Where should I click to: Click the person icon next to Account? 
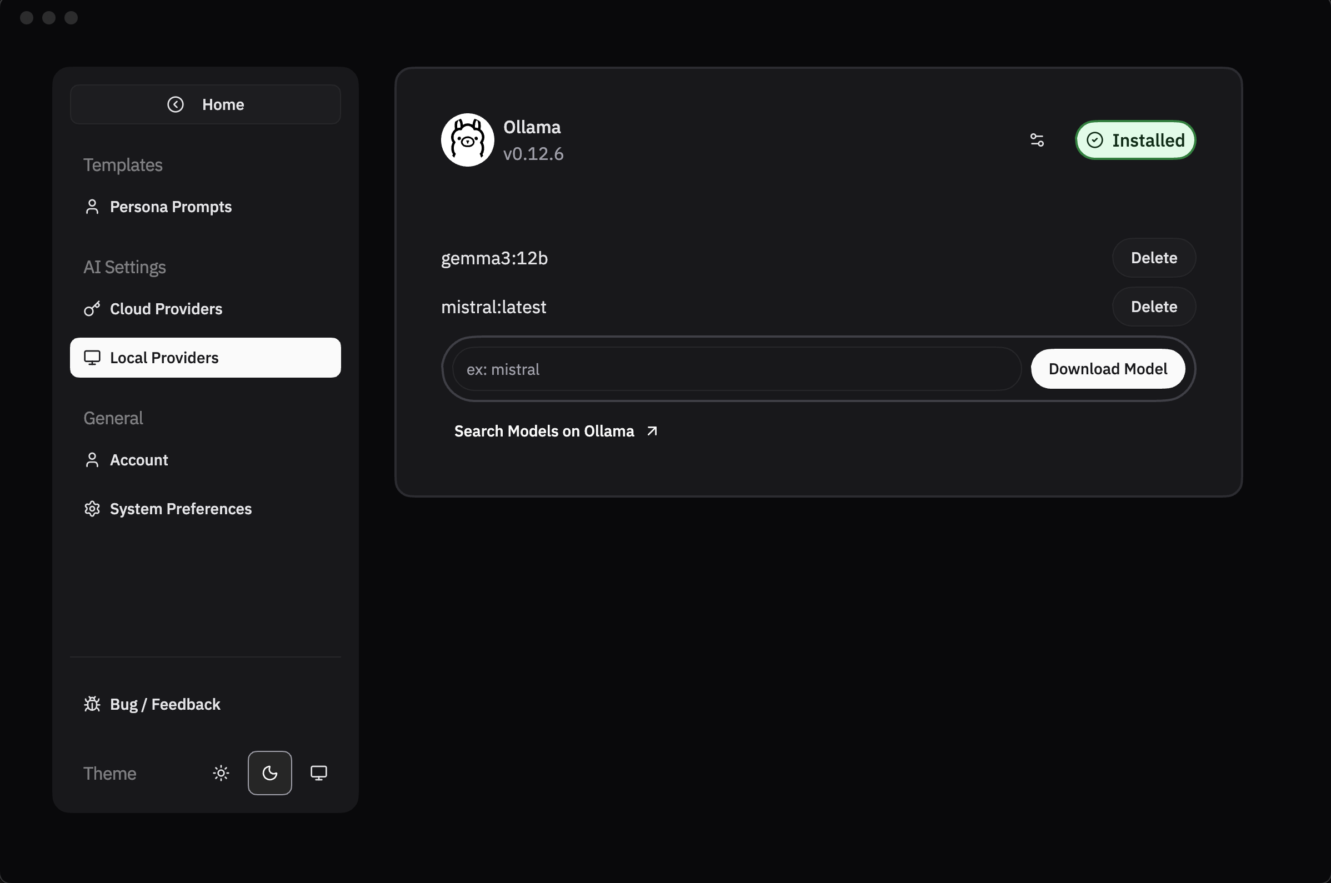pyautogui.click(x=92, y=459)
